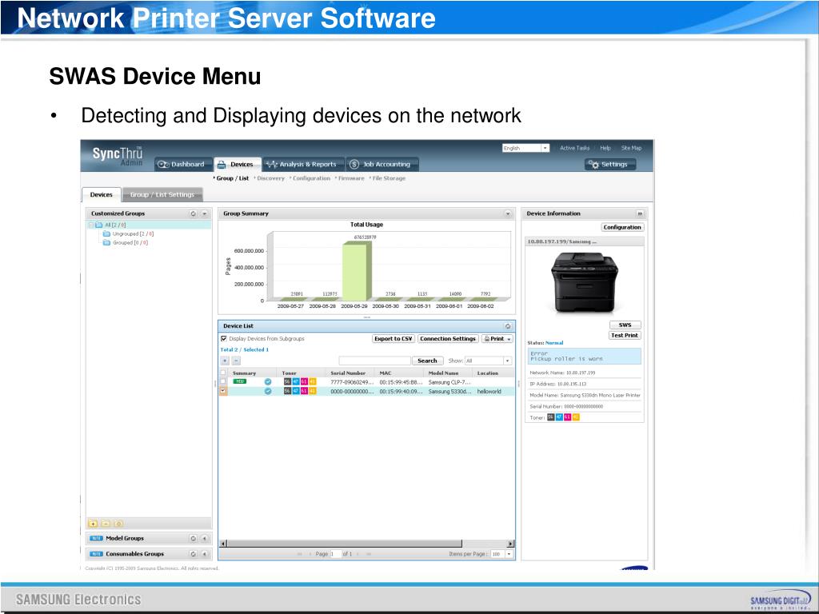Screen dimensions: 819x614
Task: Click Test Print button
Action: 625,335
